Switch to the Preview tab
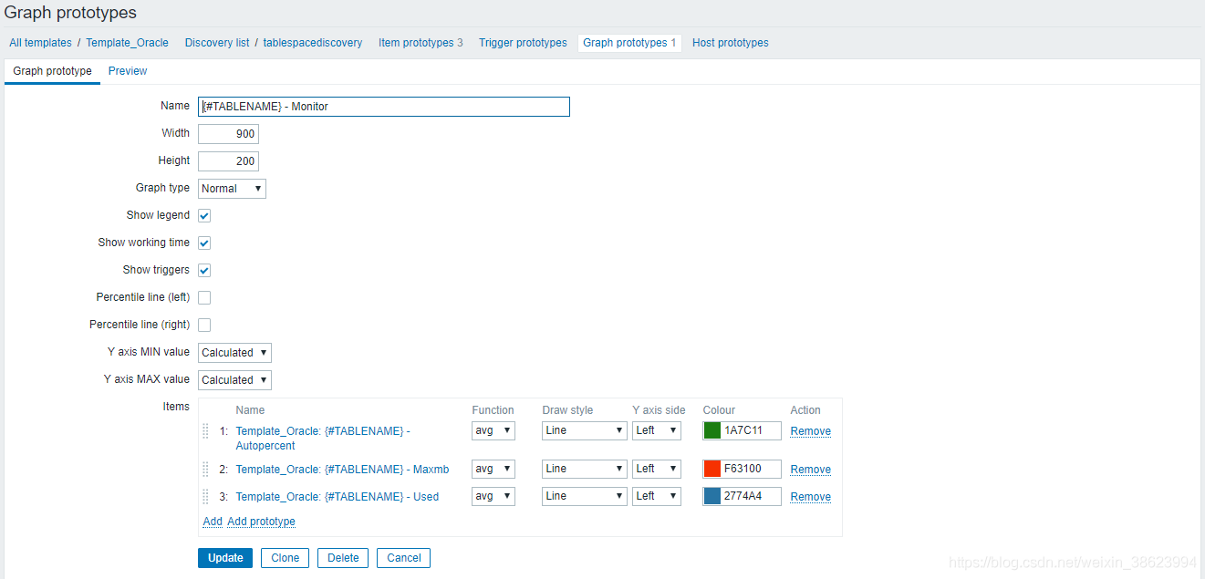Viewport: 1205px width, 579px height. (x=128, y=71)
